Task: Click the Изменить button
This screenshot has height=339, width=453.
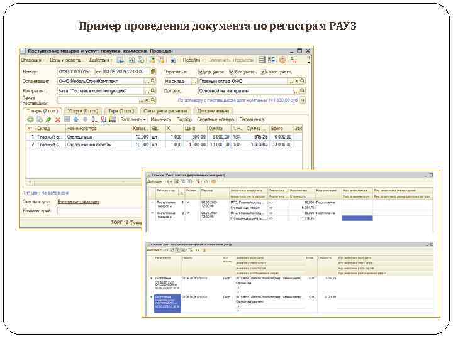Action: pyautogui.click(x=160, y=119)
